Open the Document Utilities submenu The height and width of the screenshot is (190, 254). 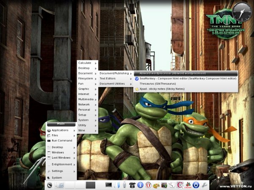[x=116, y=84]
